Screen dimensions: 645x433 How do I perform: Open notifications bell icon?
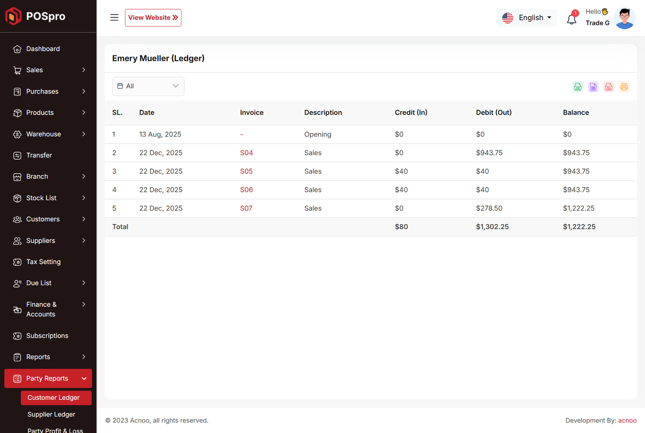point(572,19)
